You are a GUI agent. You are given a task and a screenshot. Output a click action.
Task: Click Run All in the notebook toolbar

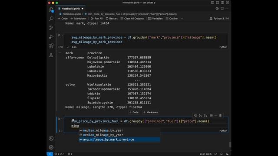pos(96,19)
